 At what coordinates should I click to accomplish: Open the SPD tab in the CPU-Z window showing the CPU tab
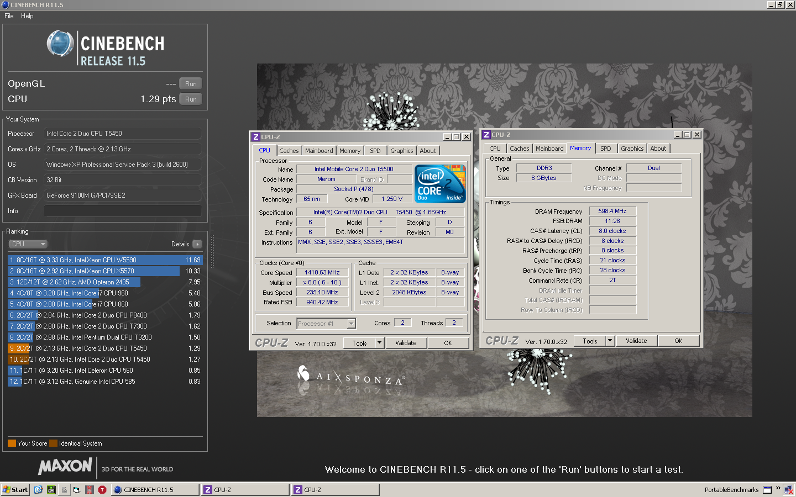375,151
